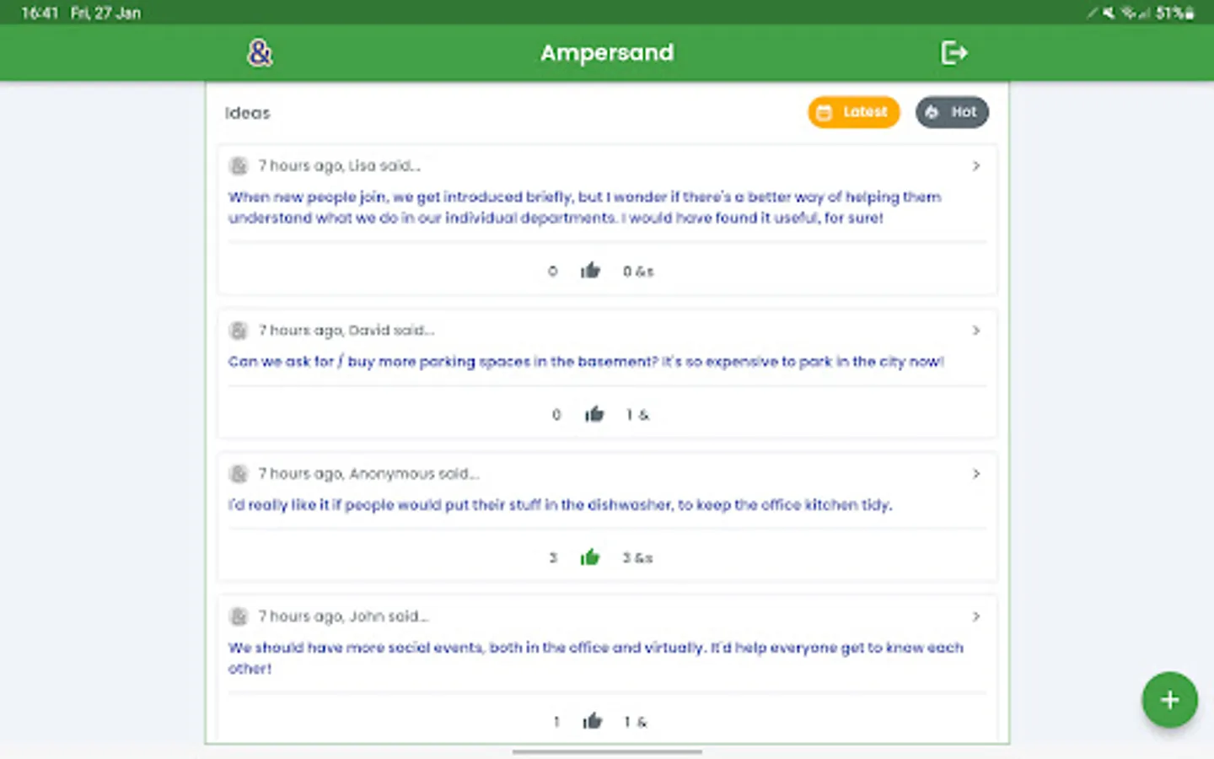
Task: Click '7 hours ago, David said...' header
Action: pyautogui.click(x=346, y=331)
